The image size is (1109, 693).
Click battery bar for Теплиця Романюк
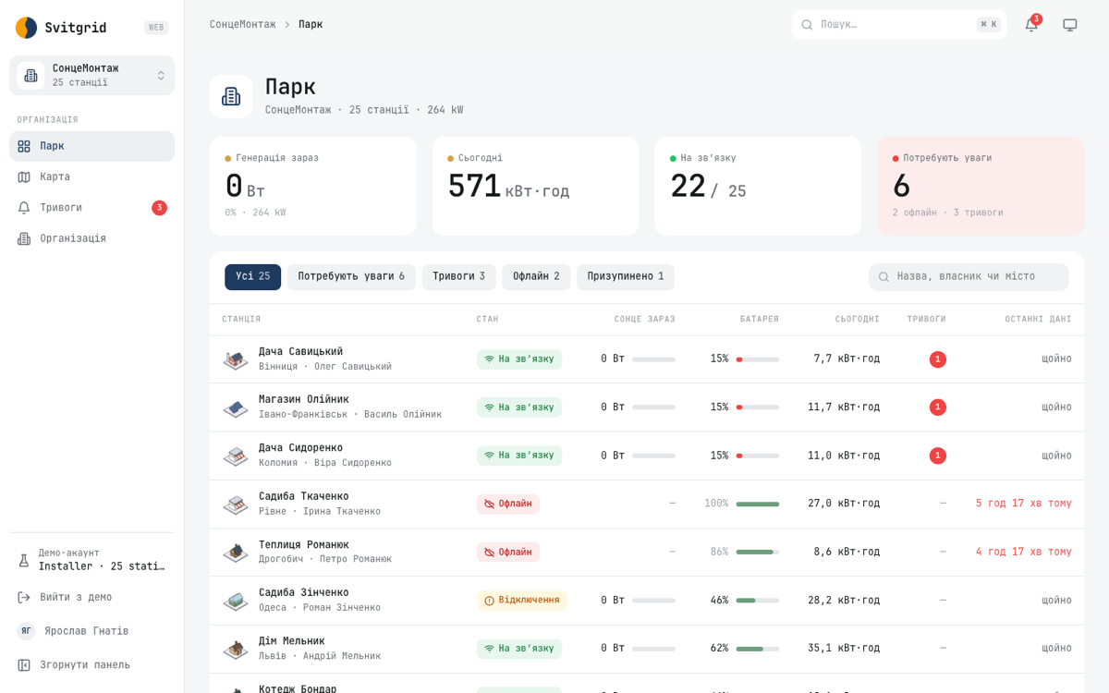[x=758, y=553]
